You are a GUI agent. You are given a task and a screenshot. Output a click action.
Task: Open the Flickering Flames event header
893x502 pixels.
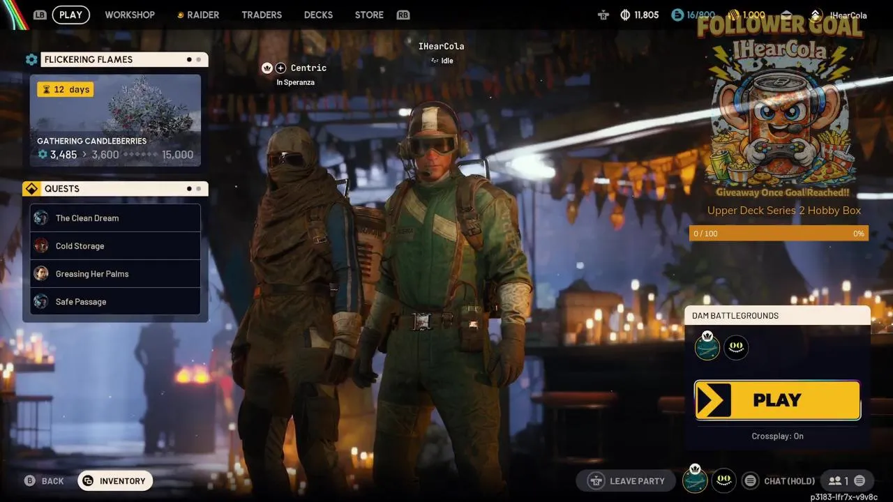[124, 60]
